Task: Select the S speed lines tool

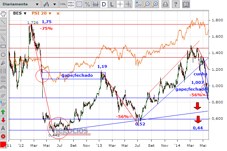Action: pos(3,104)
